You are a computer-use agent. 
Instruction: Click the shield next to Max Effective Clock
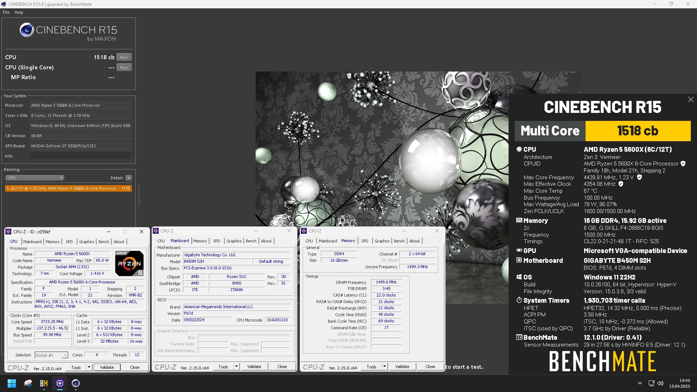pos(621,184)
